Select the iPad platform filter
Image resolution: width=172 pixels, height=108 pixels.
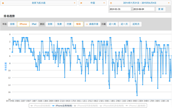point(34,24)
